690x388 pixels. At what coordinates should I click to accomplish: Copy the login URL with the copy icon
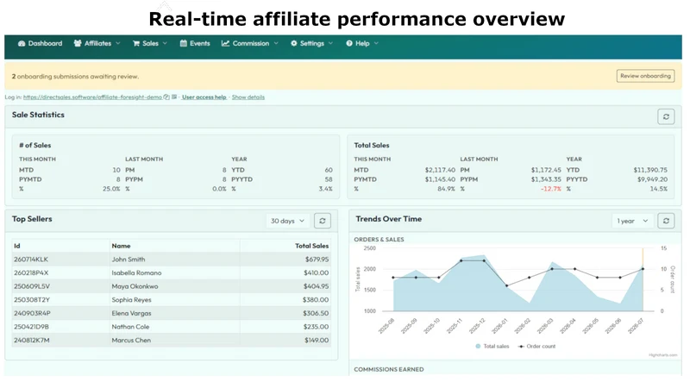tap(166, 97)
